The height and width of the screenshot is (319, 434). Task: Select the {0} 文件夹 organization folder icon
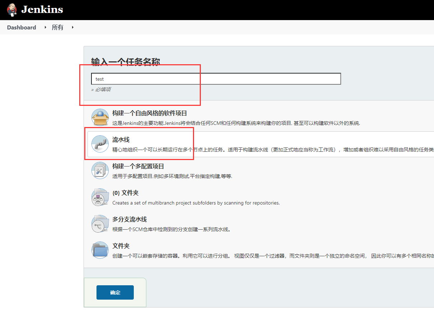pyautogui.click(x=100, y=197)
